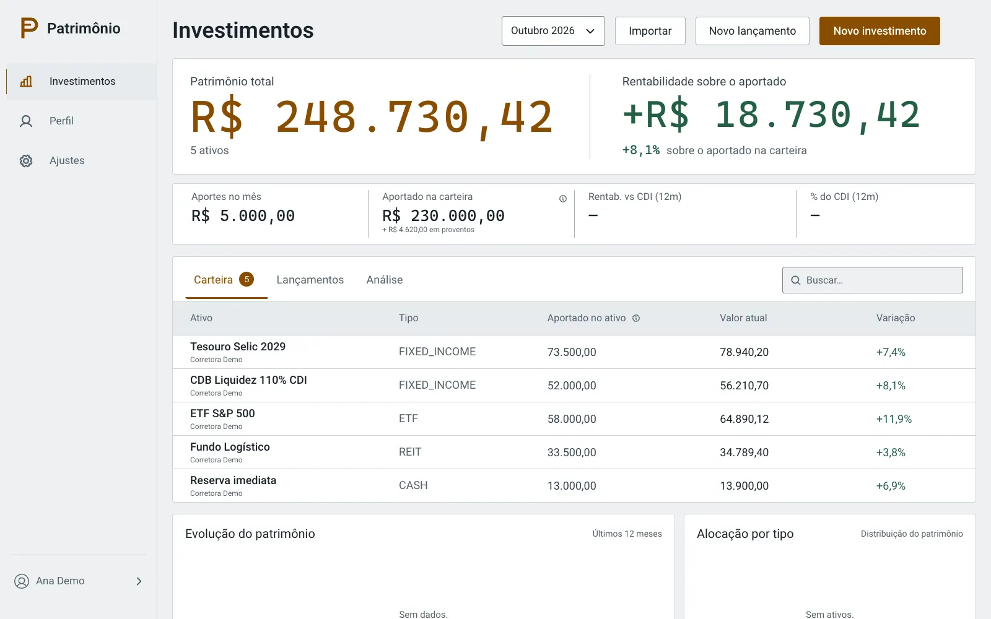Screen dimensions: 991x619
Task: Sort by the Tipo column header
Action: click(408, 318)
